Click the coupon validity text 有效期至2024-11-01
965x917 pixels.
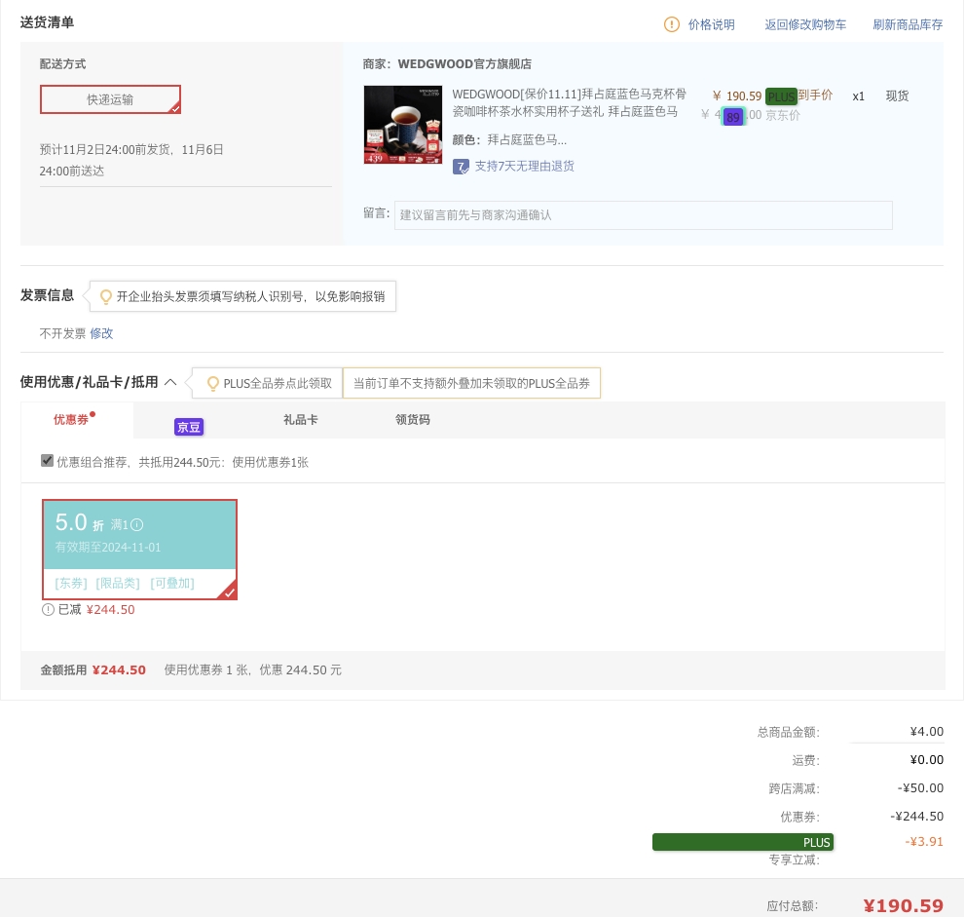click(x=108, y=548)
